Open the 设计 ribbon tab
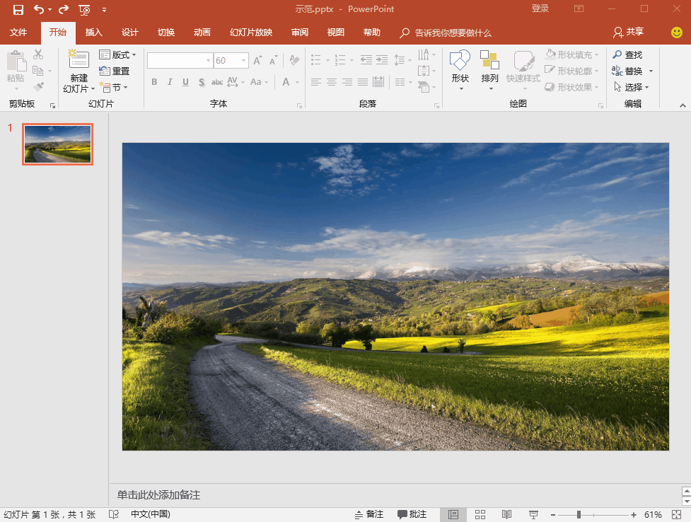Screen dimensions: 691x522 [129, 33]
